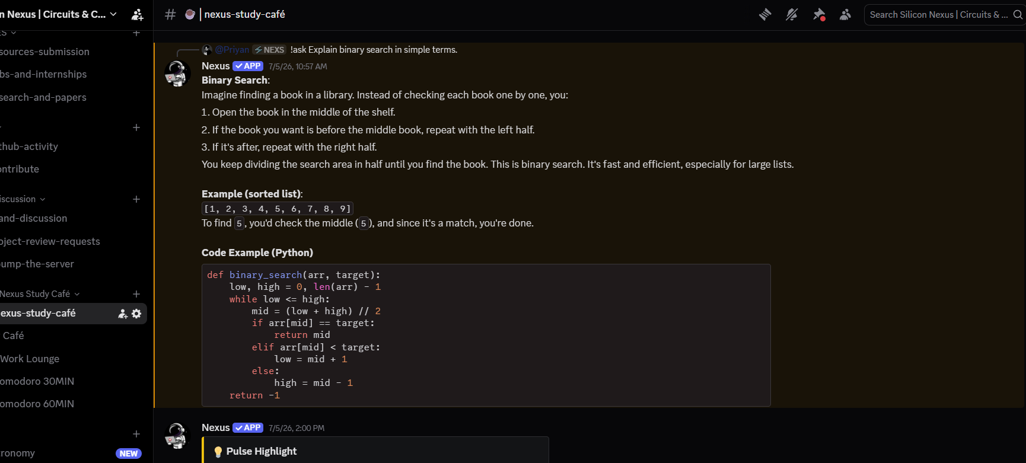Image resolution: width=1026 pixels, height=463 pixels.
Task: Open Nexus bot avatar on 10:57 AM message
Action: point(177,74)
